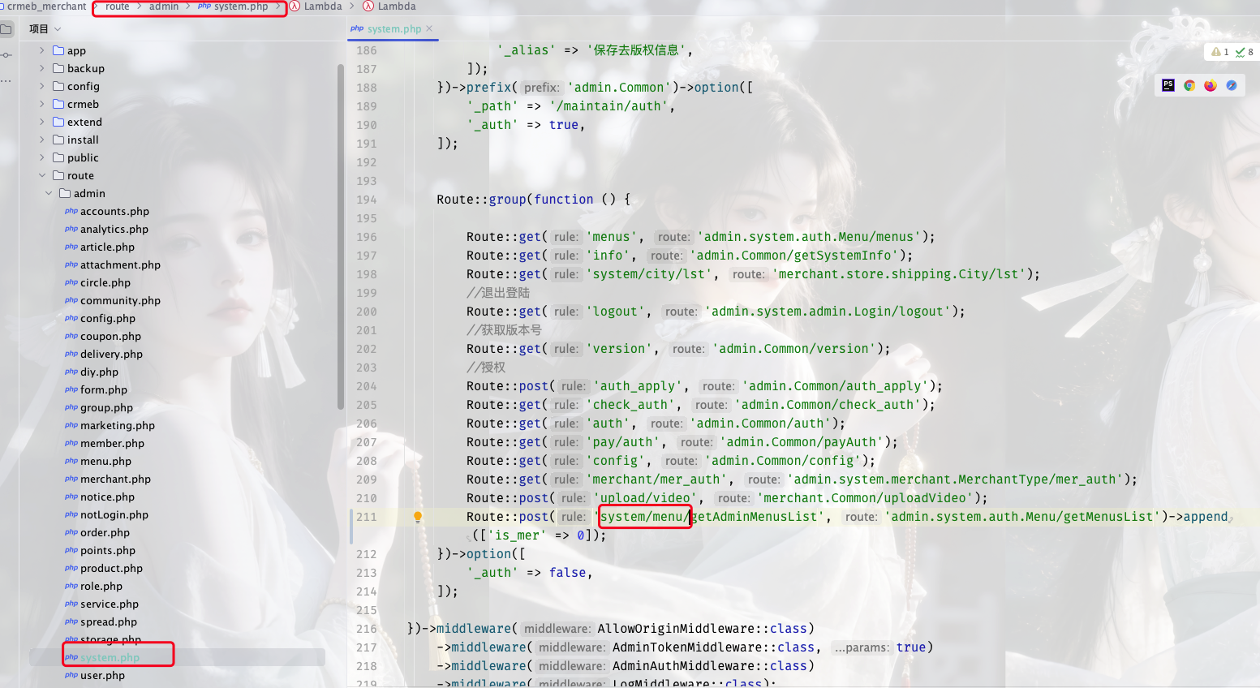Expand the install folder
This screenshot has width=1260, height=688.
pyautogui.click(x=42, y=140)
